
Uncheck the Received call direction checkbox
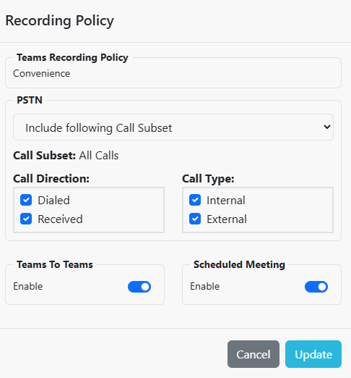[x=26, y=219]
